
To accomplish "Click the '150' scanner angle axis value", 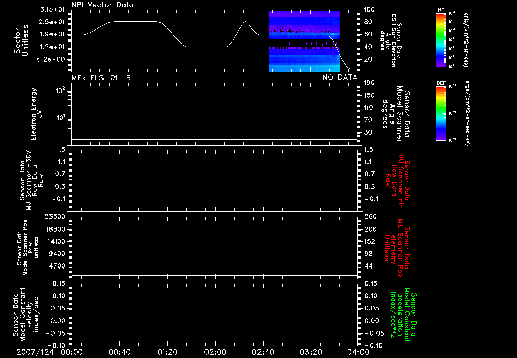I will [369, 95].
